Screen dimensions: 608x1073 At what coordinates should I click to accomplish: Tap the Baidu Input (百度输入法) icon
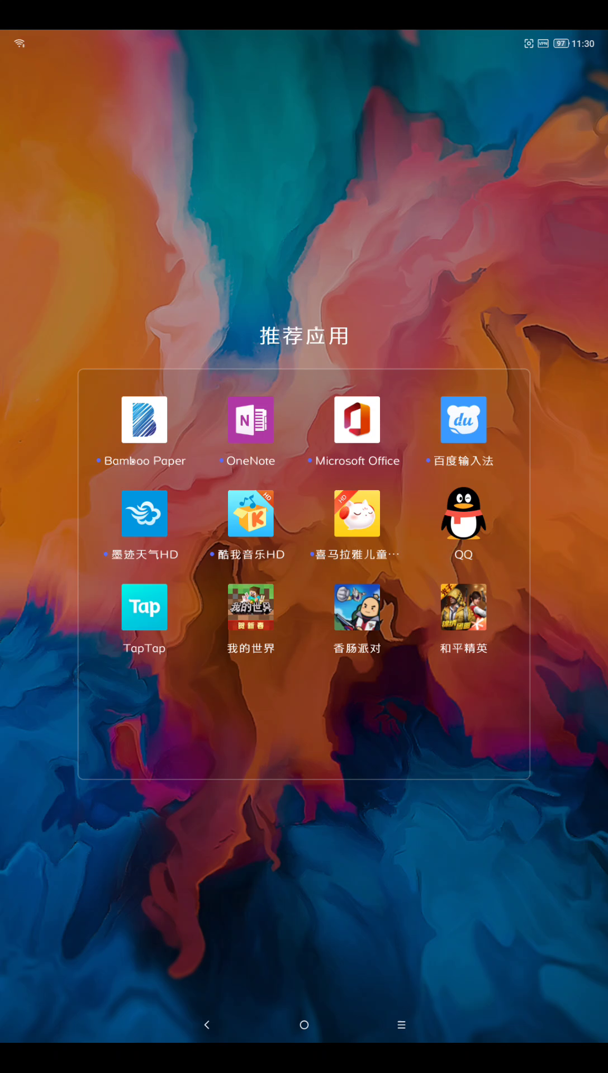pos(463,420)
